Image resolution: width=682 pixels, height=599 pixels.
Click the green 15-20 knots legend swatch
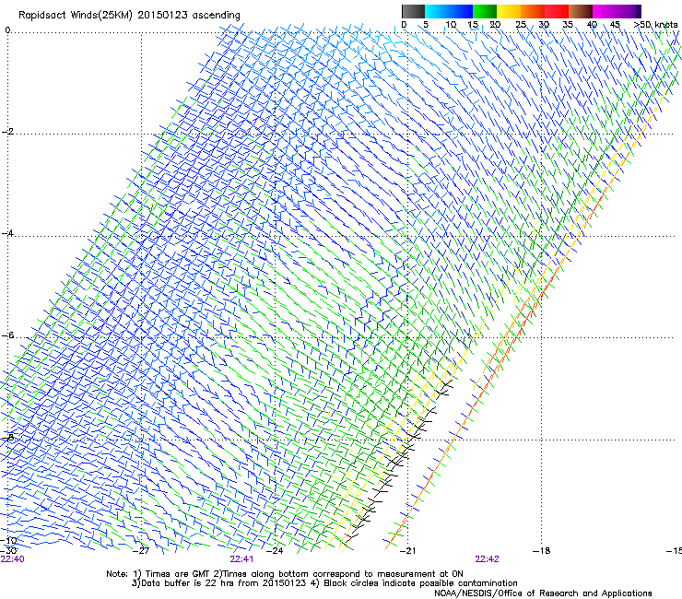tap(485, 11)
